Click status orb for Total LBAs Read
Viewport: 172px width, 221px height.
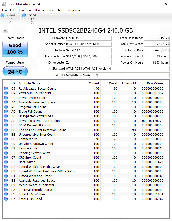click(6, 199)
